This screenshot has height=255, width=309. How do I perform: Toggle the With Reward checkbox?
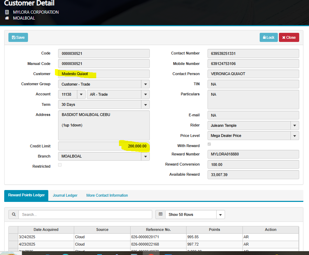point(209,144)
